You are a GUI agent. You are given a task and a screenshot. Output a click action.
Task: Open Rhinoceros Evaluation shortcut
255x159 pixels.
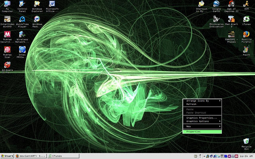[x=217, y=19]
